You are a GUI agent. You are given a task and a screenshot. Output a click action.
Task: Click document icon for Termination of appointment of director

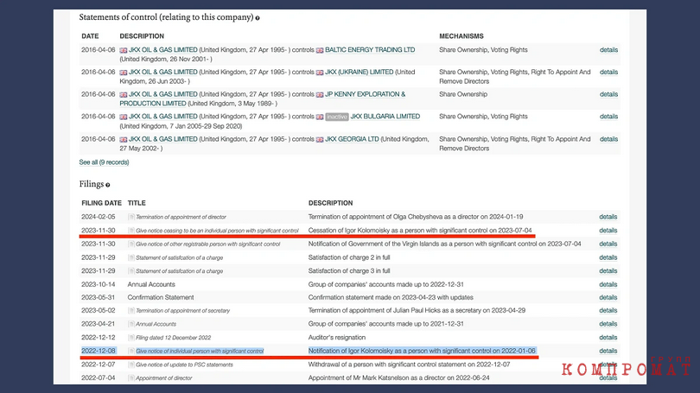click(131, 217)
